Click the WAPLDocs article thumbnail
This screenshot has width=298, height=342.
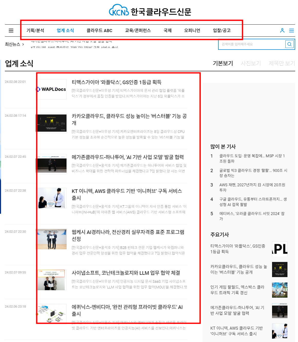[51, 89]
